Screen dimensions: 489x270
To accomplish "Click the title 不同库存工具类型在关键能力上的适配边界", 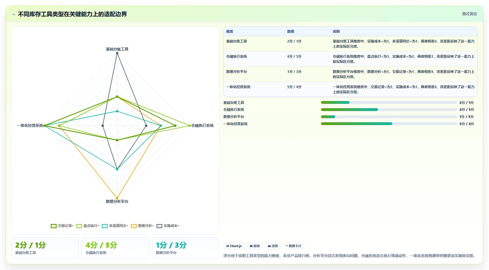I will (x=72, y=14).
